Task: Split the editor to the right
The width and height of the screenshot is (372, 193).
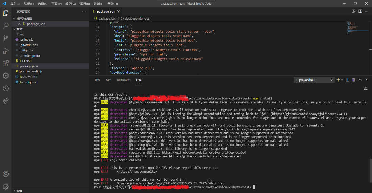Action: (x=360, y=11)
